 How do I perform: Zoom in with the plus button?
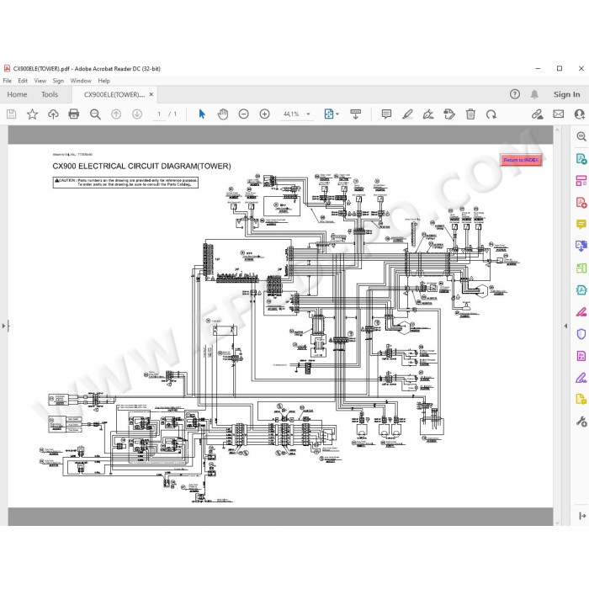click(264, 114)
